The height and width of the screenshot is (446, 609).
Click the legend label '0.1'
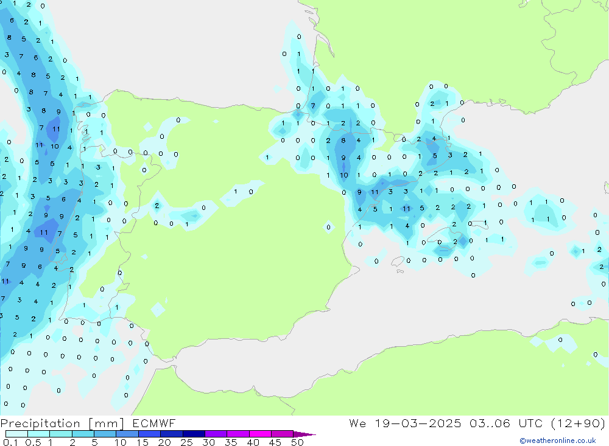click(x=10, y=442)
